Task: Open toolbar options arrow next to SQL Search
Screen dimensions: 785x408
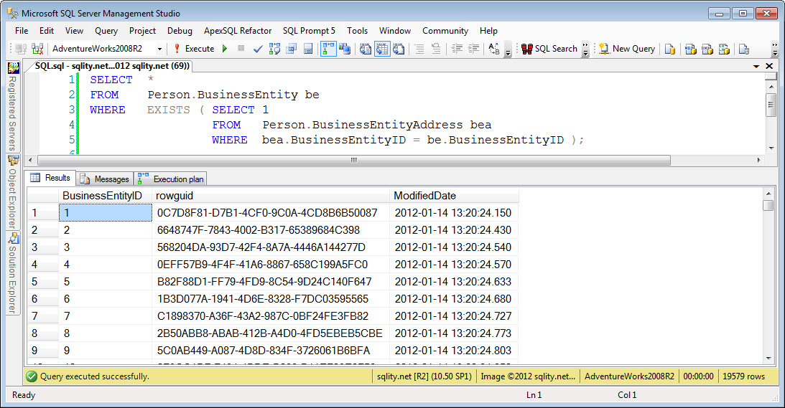Action: tap(585, 49)
